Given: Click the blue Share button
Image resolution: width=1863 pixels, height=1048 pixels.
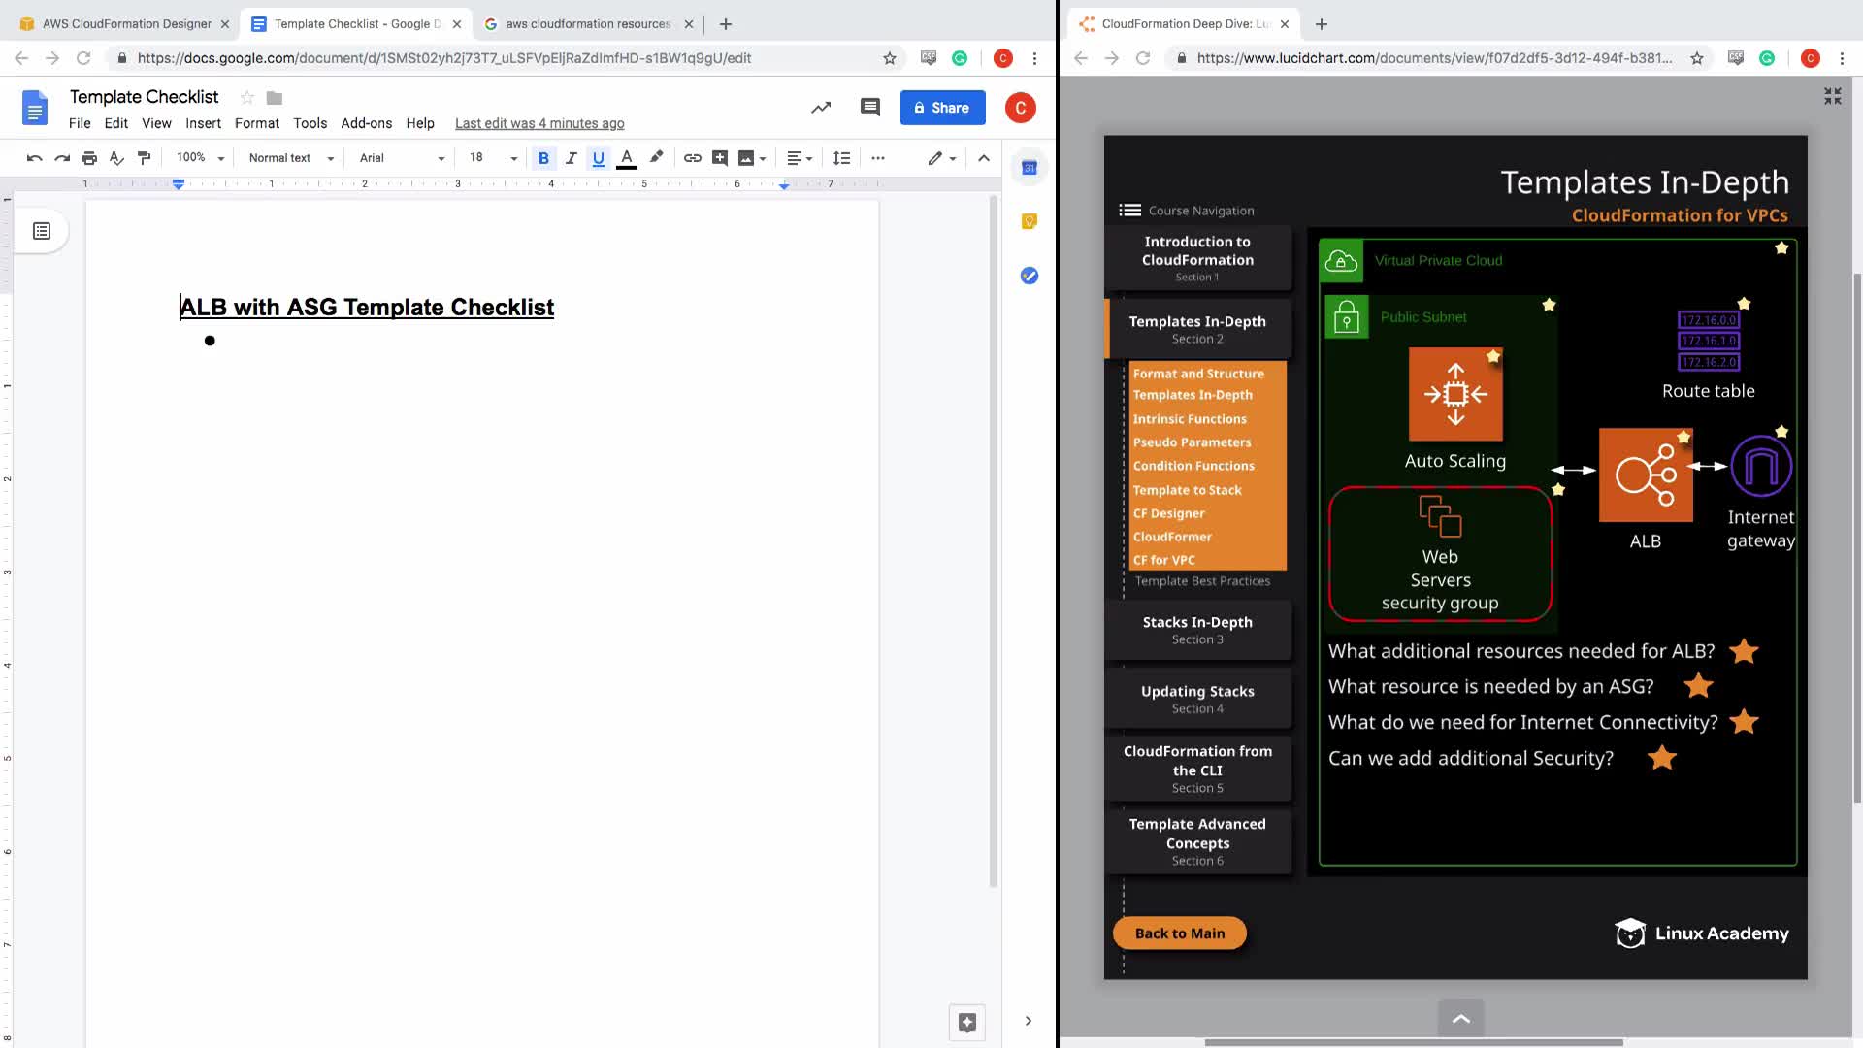Looking at the screenshot, I should click(x=942, y=108).
